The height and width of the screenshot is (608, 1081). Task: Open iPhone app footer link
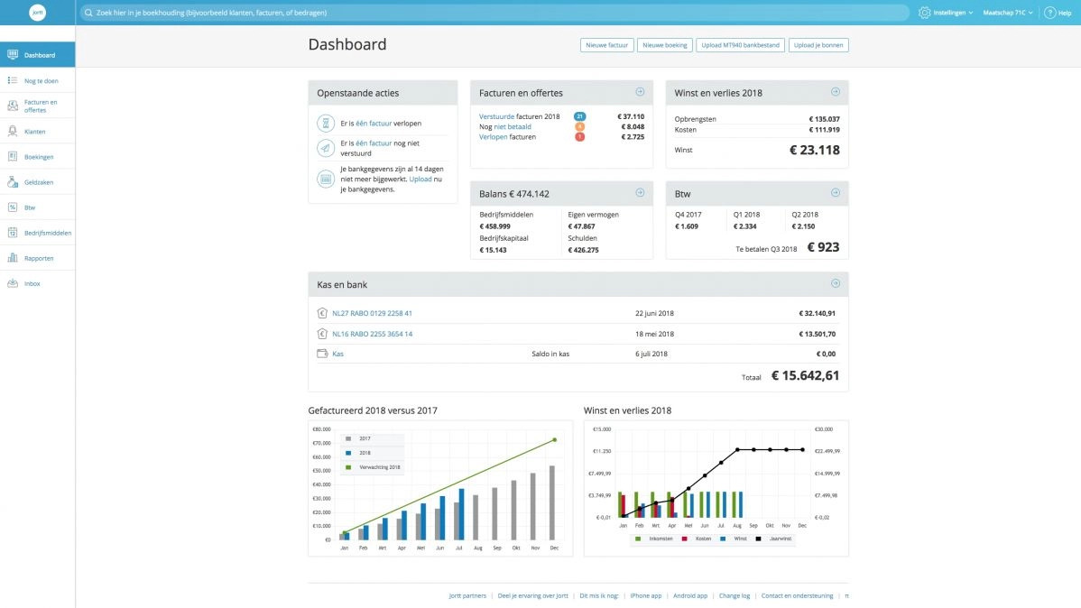click(x=645, y=595)
